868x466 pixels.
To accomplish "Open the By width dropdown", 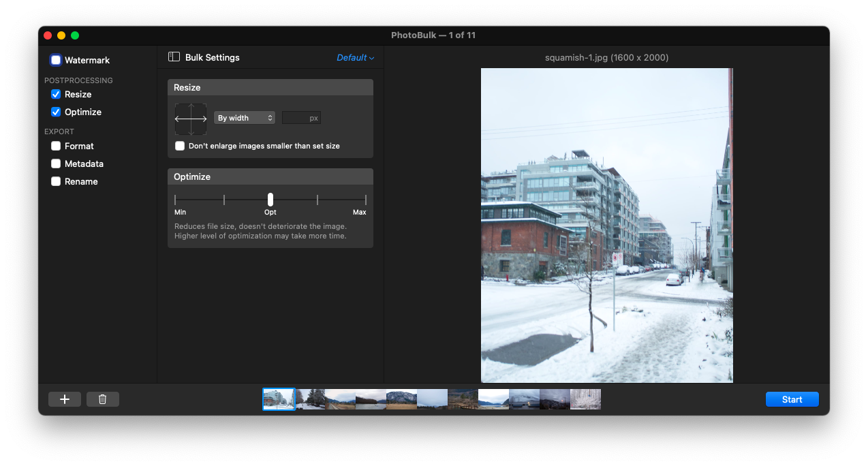I will point(244,117).
